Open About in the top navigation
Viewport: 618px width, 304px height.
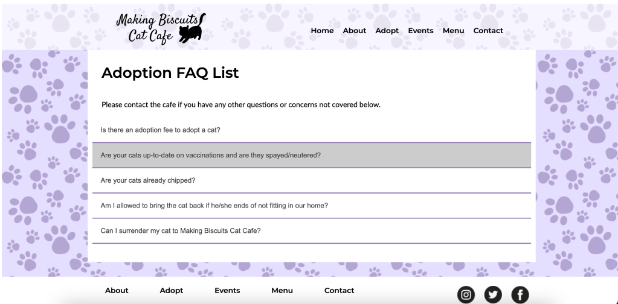point(355,31)
